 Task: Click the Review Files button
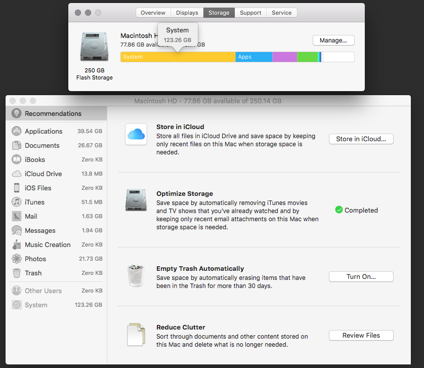[x=361, y=335]
